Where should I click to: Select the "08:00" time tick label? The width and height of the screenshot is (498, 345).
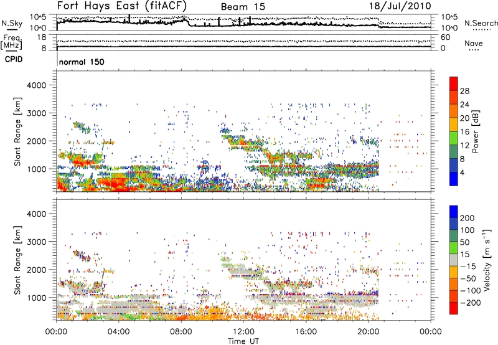(181, 332)
